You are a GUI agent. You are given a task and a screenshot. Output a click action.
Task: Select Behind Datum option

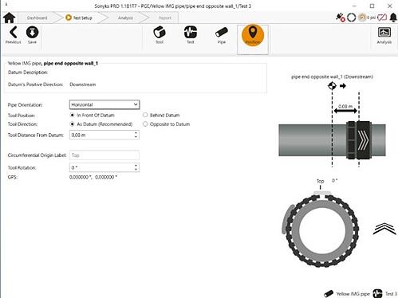click(x=161, y=116)
